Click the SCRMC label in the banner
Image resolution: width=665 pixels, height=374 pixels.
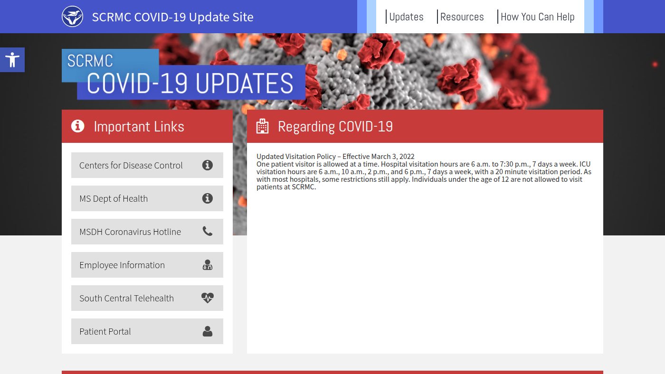90,61
